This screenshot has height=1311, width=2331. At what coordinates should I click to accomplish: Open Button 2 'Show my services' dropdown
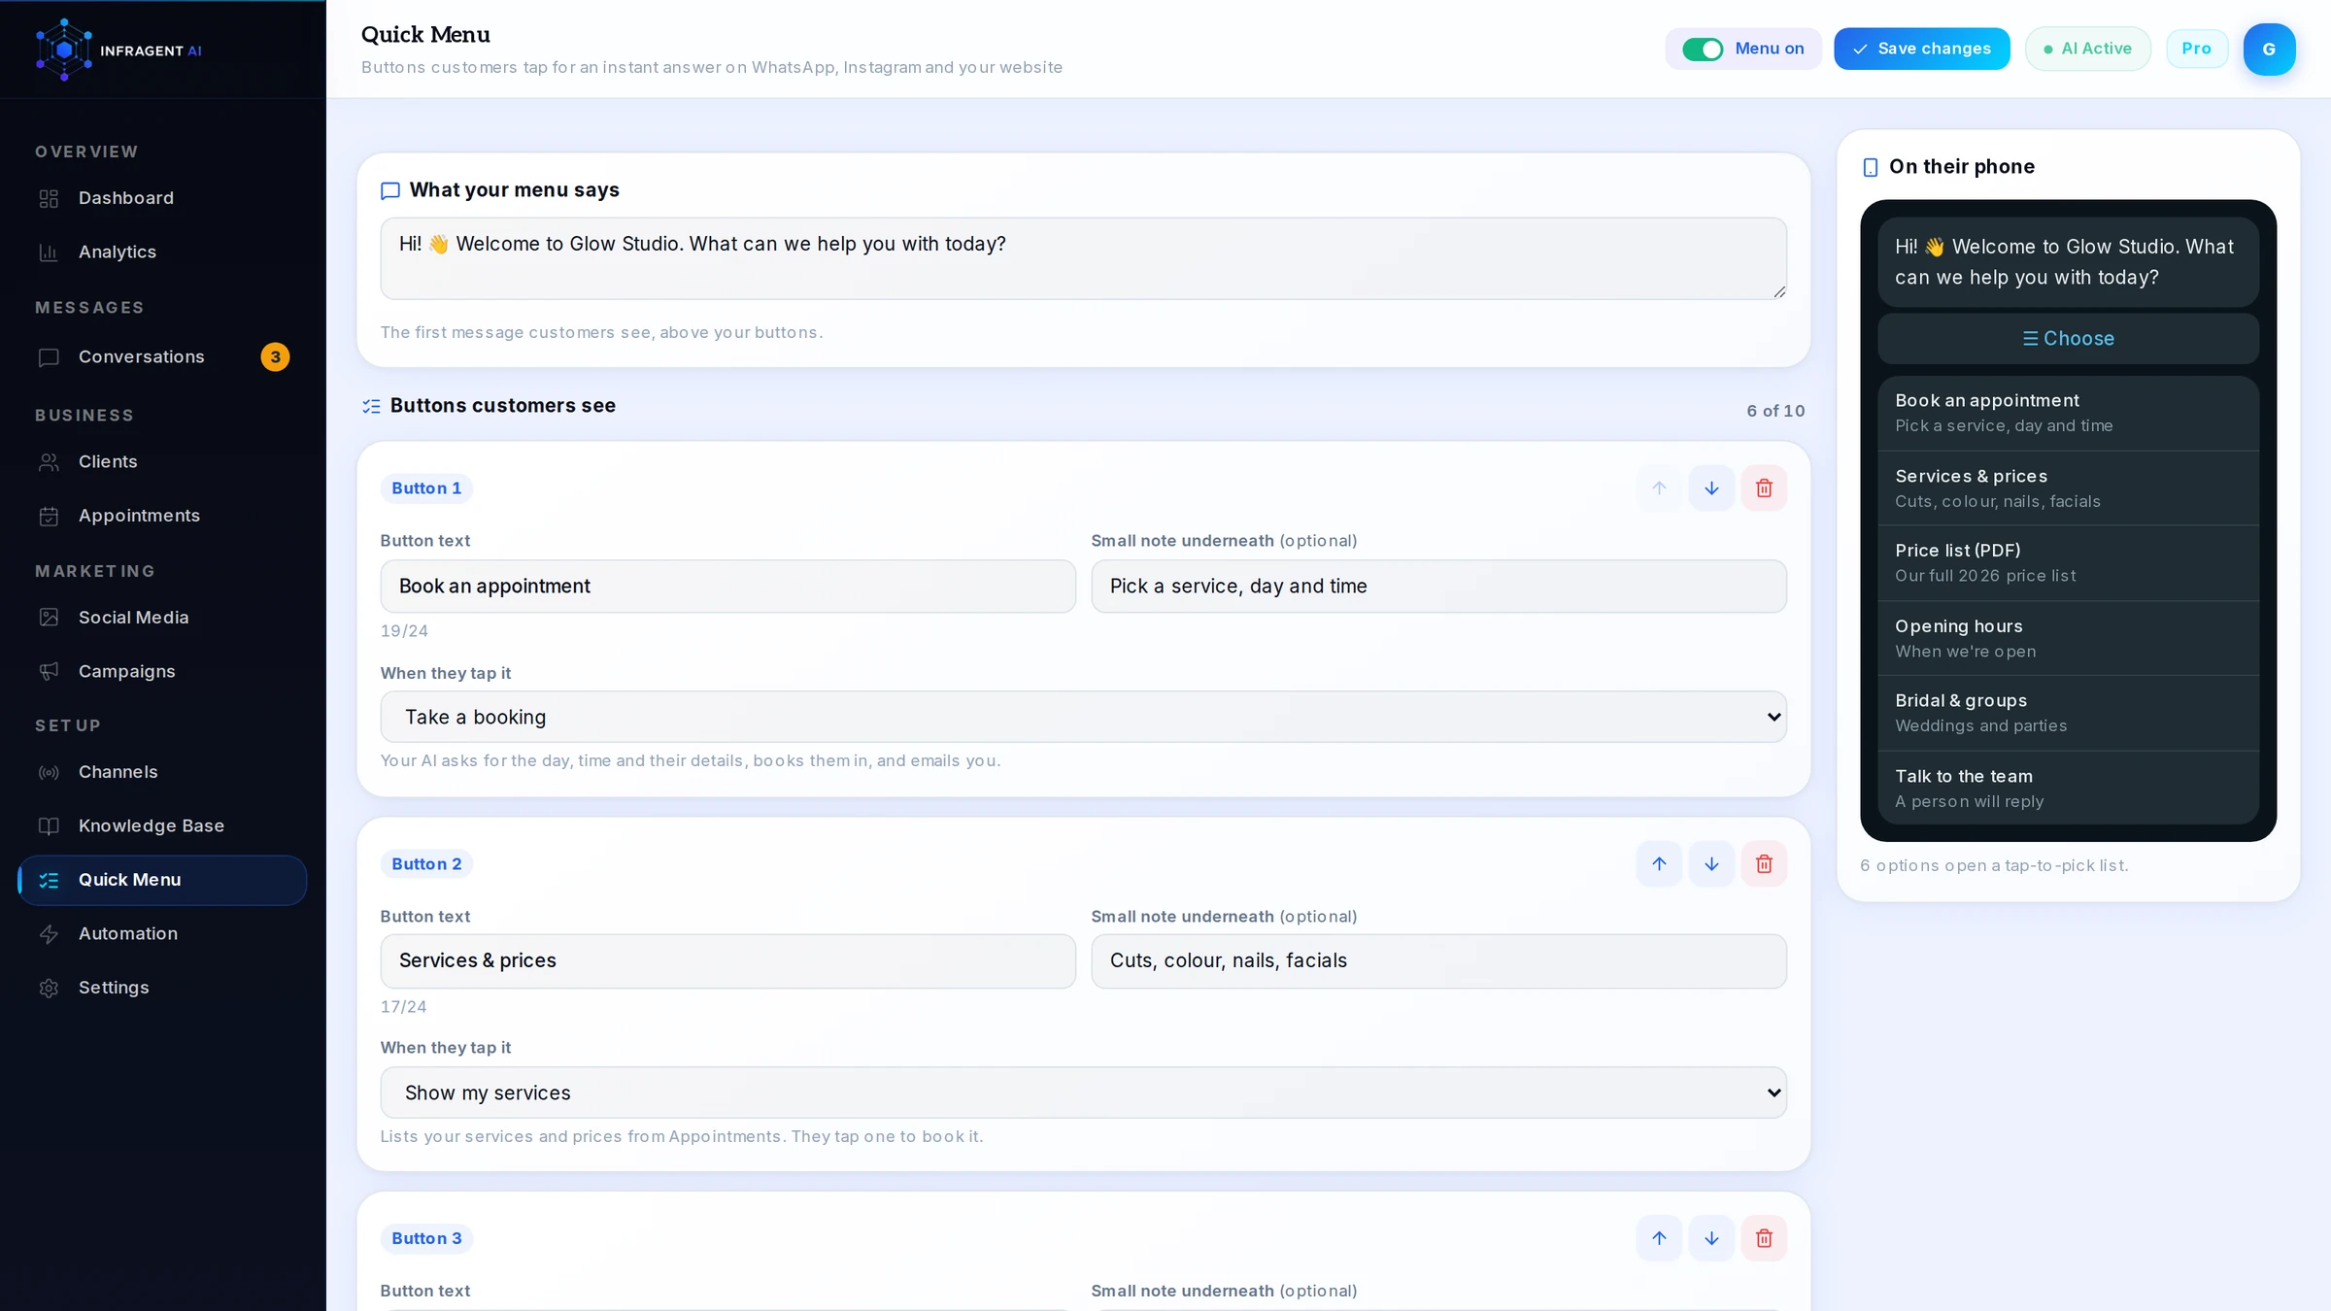click(1083, 1092)
